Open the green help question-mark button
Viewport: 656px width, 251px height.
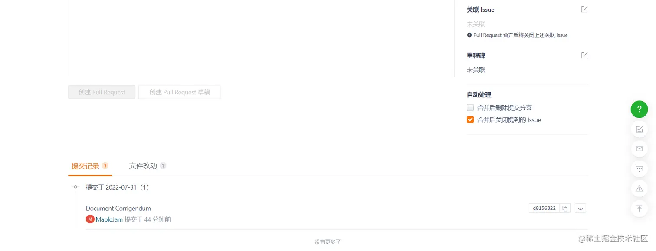pos(639,109)
